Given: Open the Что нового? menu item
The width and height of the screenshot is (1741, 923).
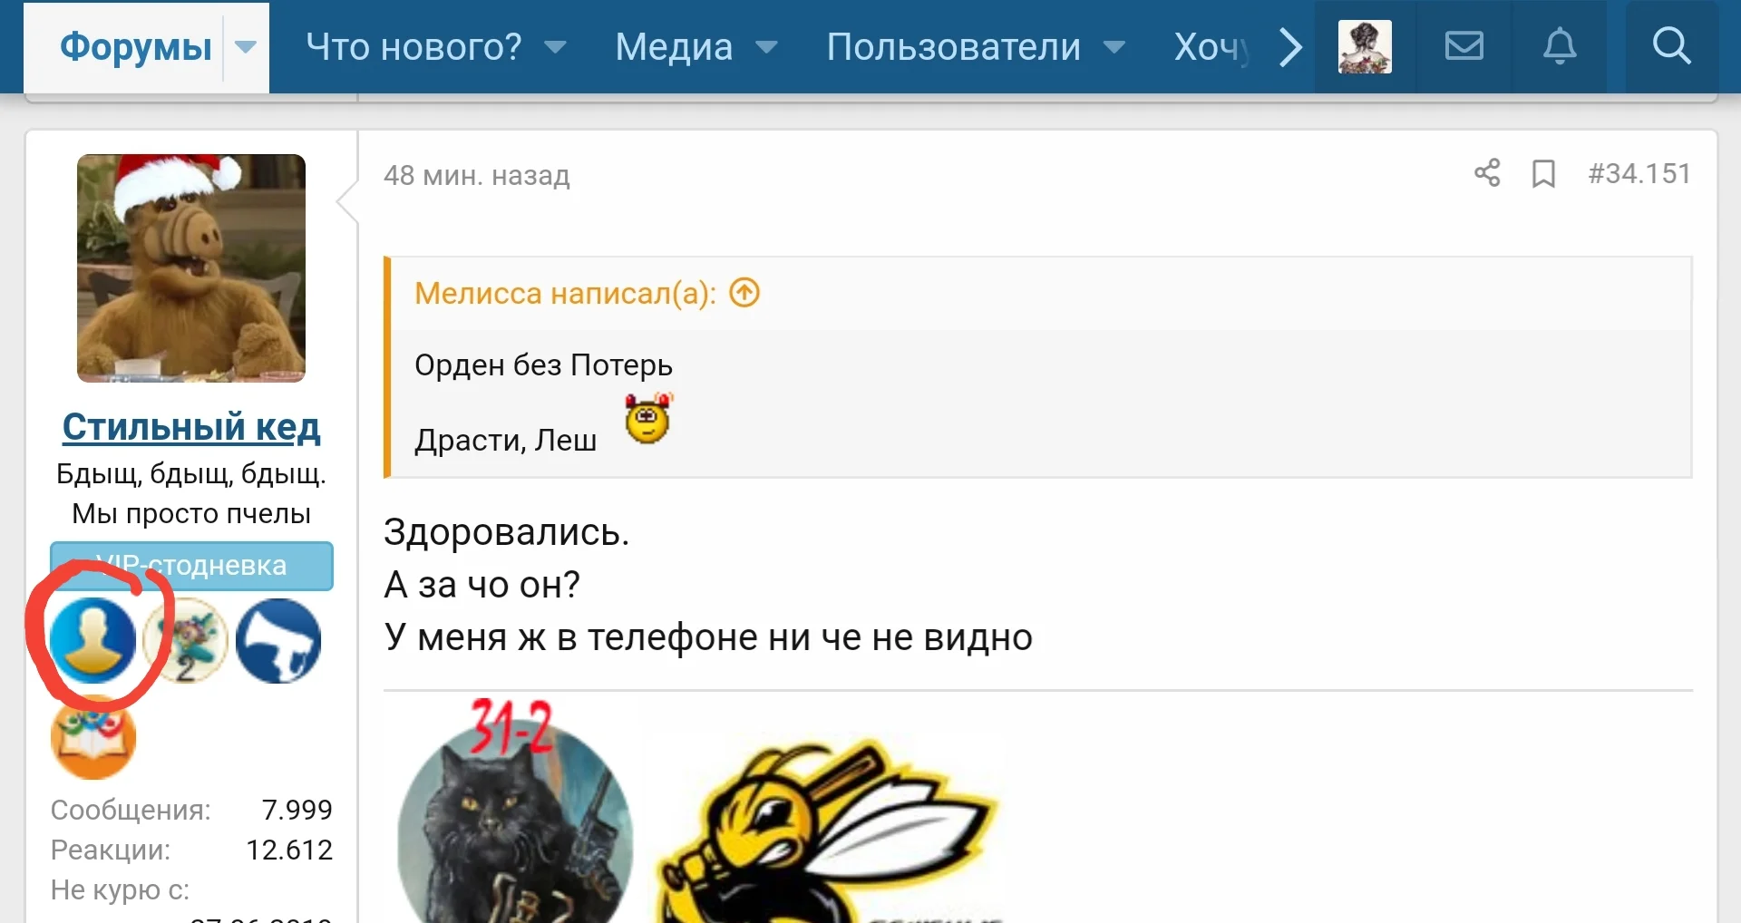Looking at the screenshot, I should (413, 47).
